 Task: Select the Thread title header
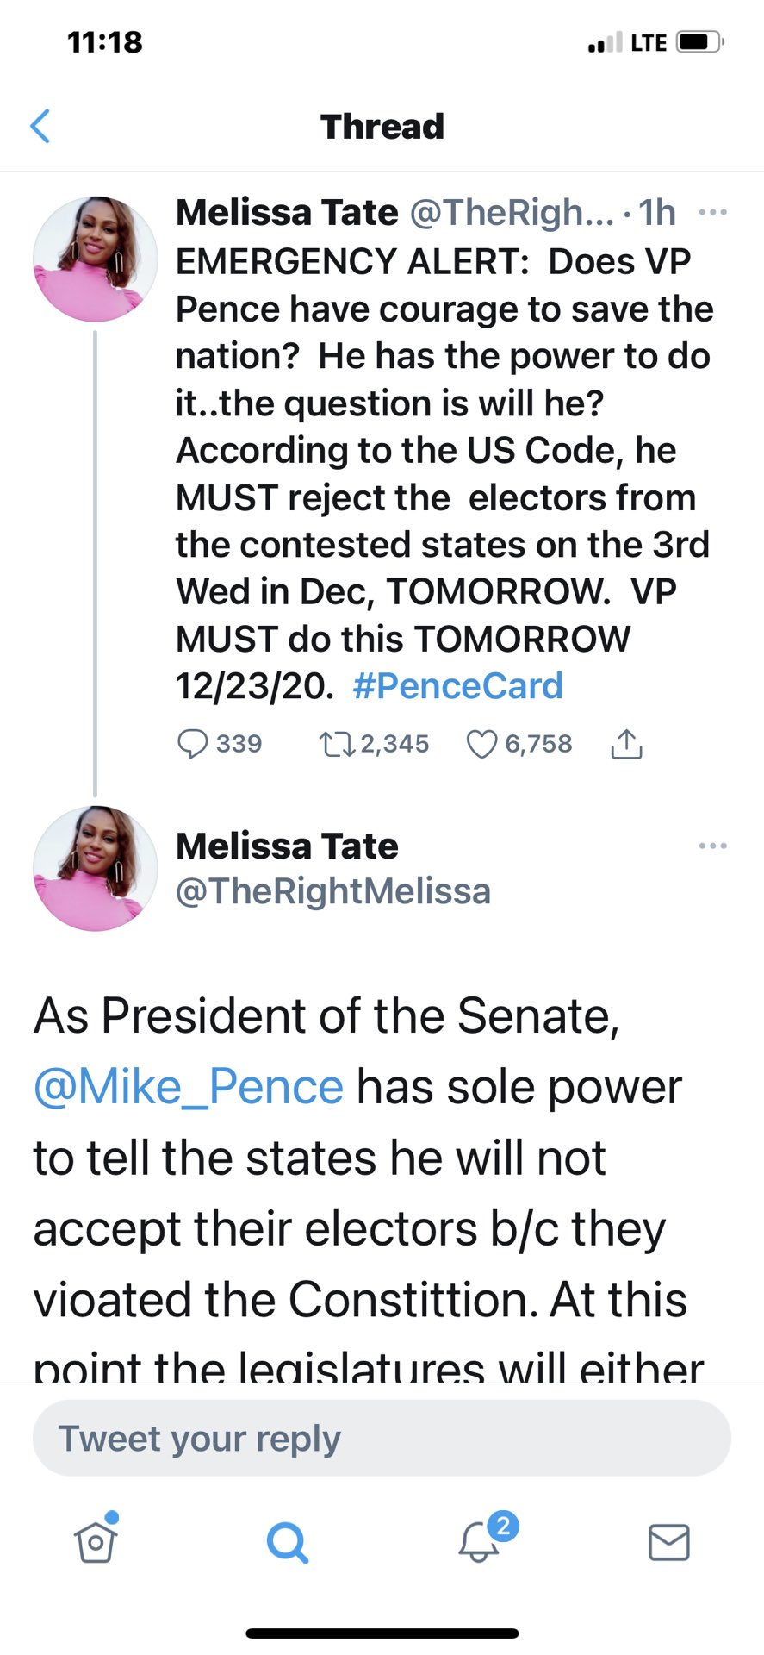(382, 126)
